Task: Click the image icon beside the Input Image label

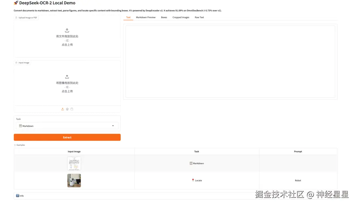Action: (16, 63)
